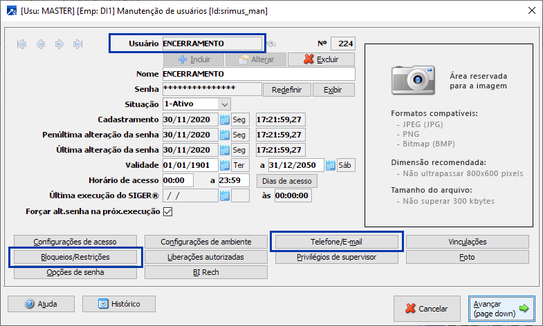Viewport: 543px width, 326px height.
Task: Click the binoculars search icon beside Usuário
Action: pos(271,44)
